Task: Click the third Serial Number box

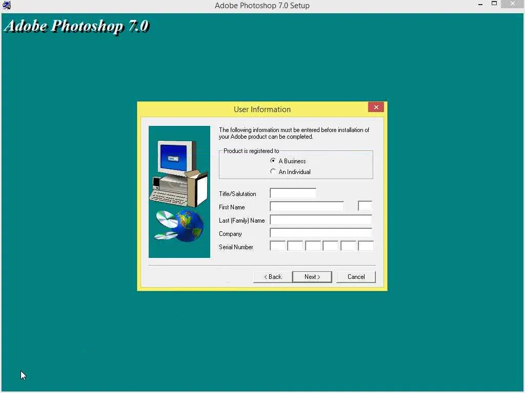Action: pyautogui.click(x=313, y=246)
